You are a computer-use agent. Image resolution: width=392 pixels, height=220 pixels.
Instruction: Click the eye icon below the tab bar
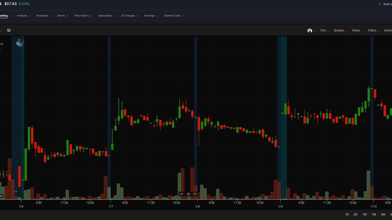9,30
